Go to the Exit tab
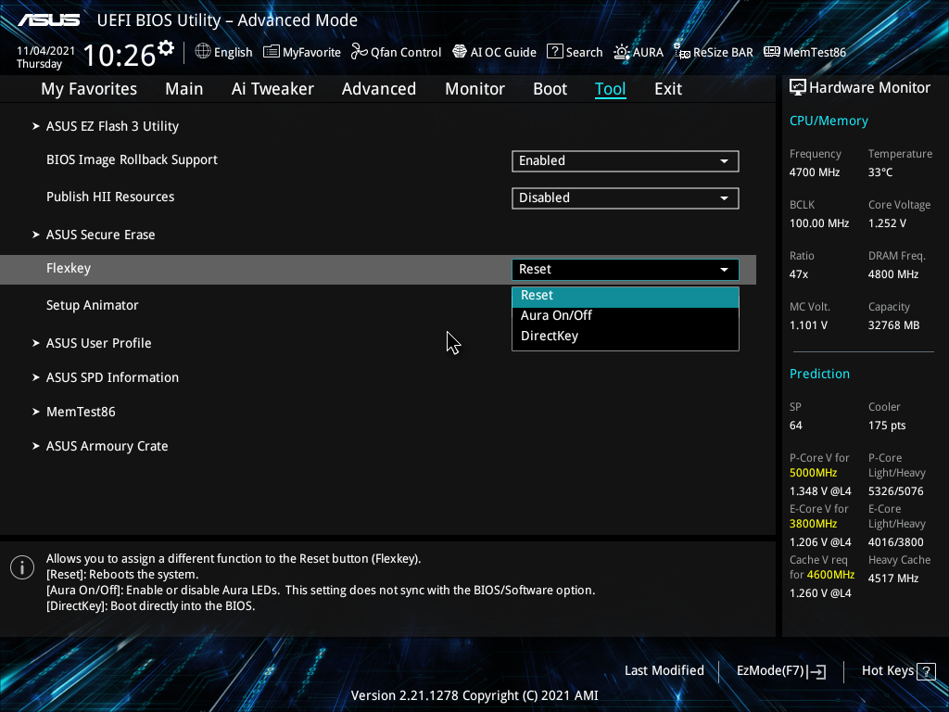Screen dimensions: 949x712 tap(668, 89)
